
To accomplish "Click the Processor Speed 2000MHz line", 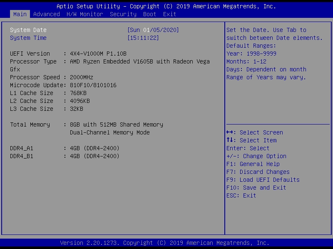I will pos(52,77).
